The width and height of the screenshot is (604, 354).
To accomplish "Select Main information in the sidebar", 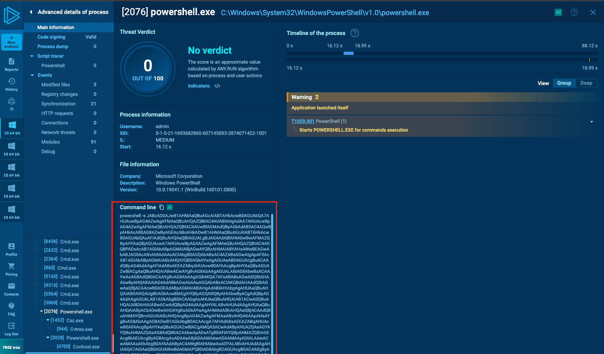I will point(55,27).
